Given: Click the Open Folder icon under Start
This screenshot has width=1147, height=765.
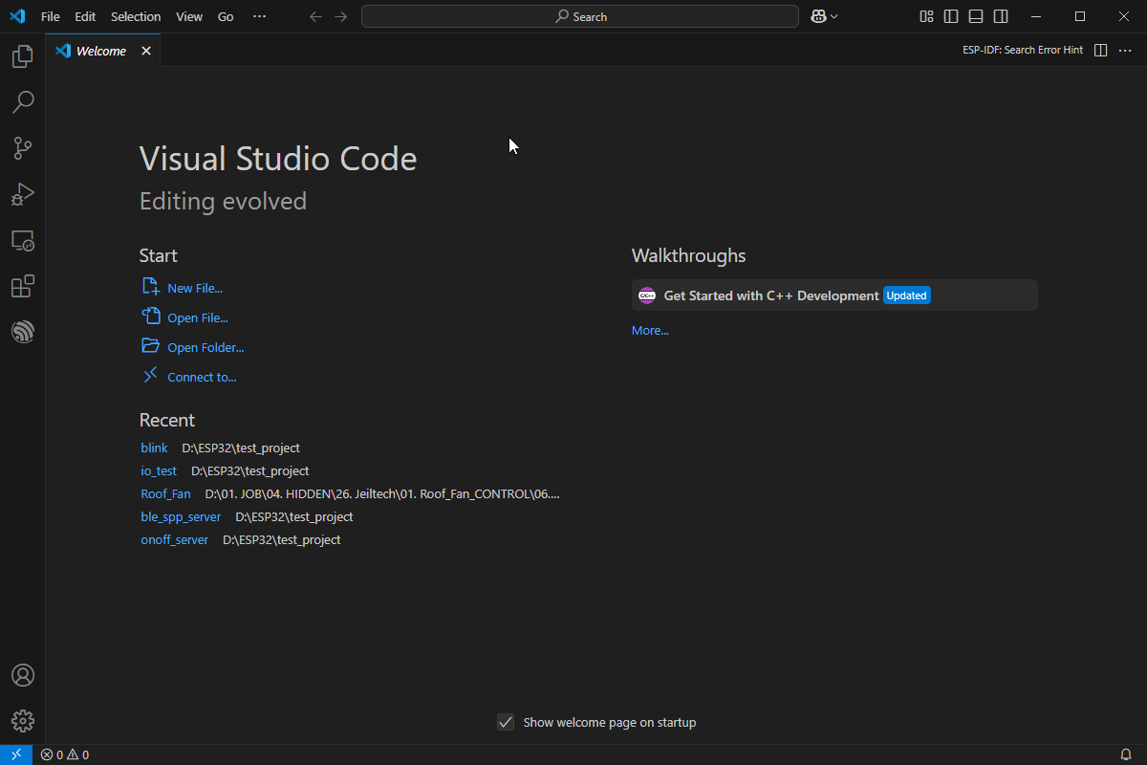Looking at the screenshot, I should 150,346.
